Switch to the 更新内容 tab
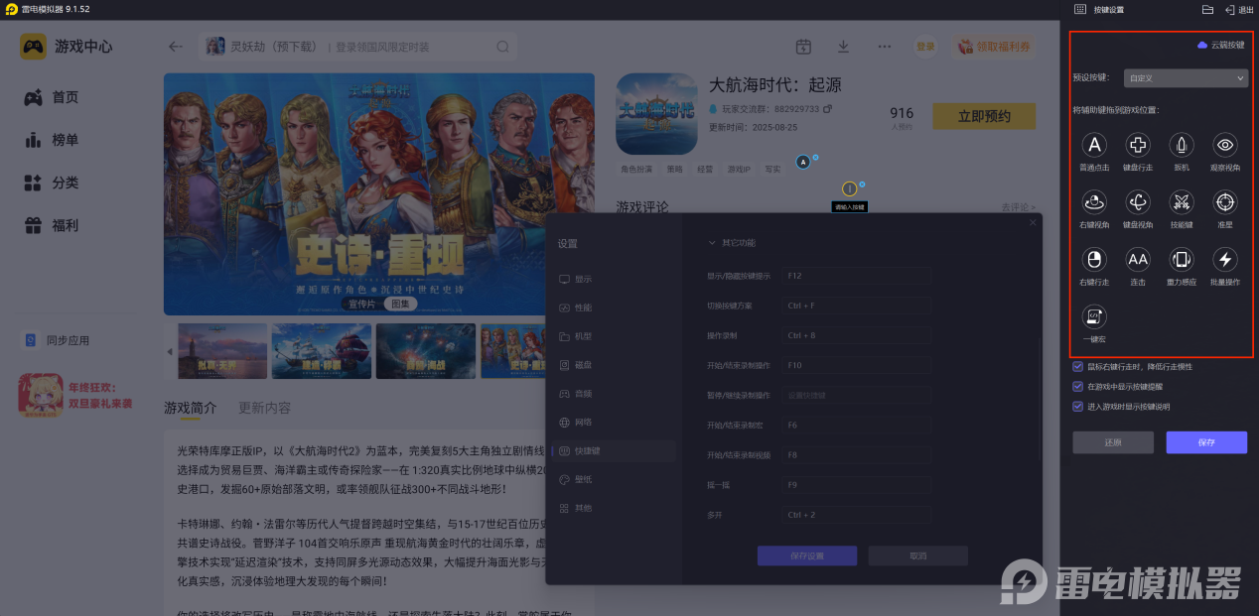 (265, 408)
